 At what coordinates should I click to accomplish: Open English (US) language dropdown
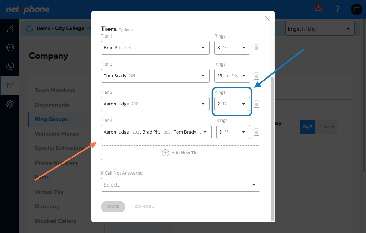320,29
